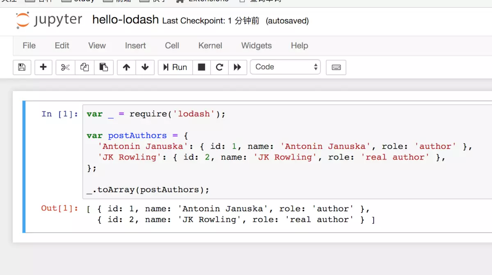
Task: Paste cells below using the paste icon
Action: point(104,67)
